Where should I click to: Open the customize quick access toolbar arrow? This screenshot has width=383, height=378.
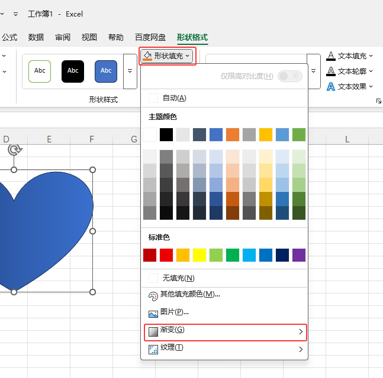tap(15, 14)
